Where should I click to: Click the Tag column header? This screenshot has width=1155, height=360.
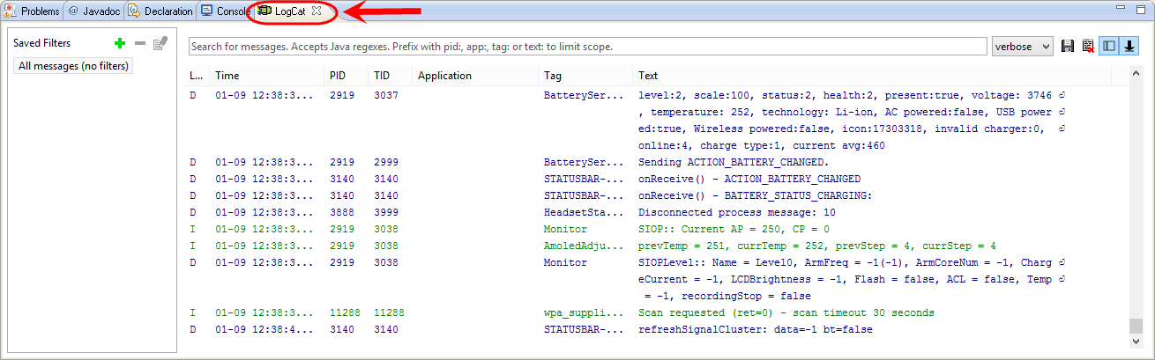tap(585, 76)
